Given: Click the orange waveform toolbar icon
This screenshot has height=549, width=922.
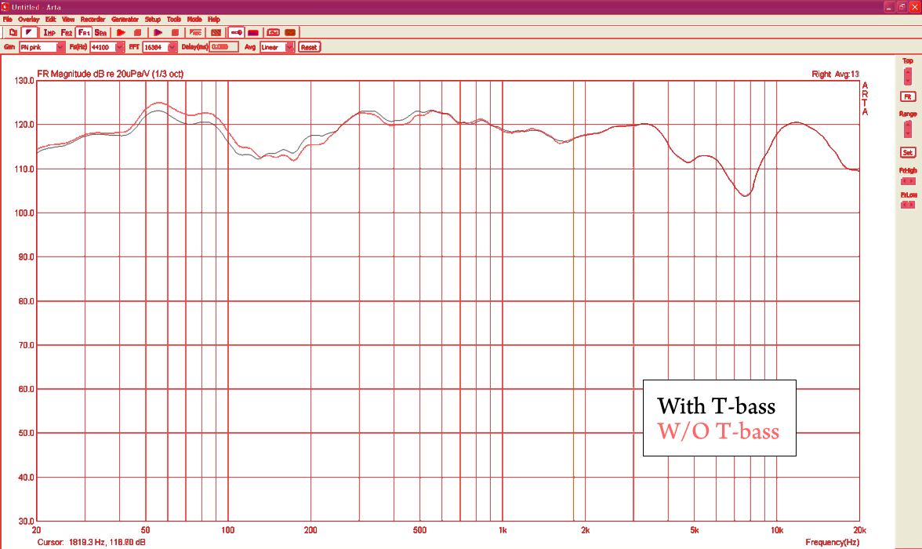Looking at the screenshot, I should 290,32.
